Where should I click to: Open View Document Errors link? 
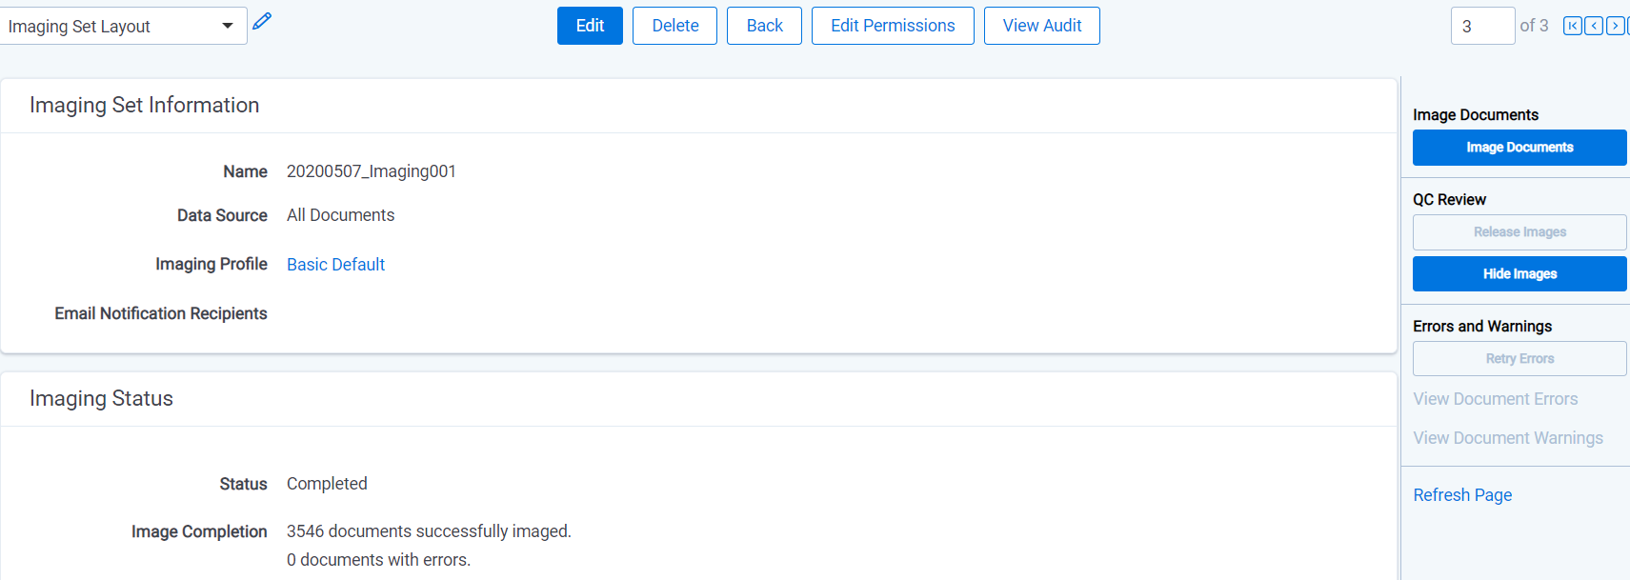tap(1496, 399)
